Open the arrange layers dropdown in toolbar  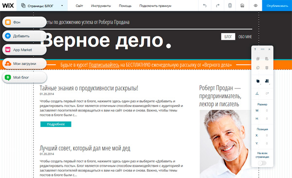point(258,81)
